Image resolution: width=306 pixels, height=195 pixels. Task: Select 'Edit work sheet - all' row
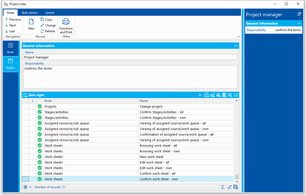click(128, 162)
